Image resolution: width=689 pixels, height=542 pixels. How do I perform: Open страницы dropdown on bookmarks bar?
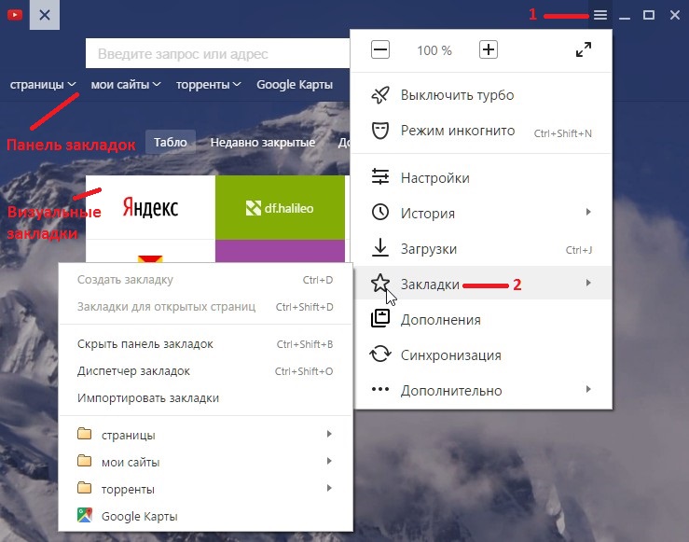coord(43,84)
